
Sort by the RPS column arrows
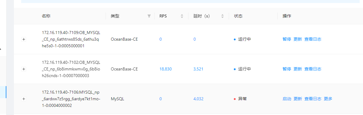coord(182,16)
